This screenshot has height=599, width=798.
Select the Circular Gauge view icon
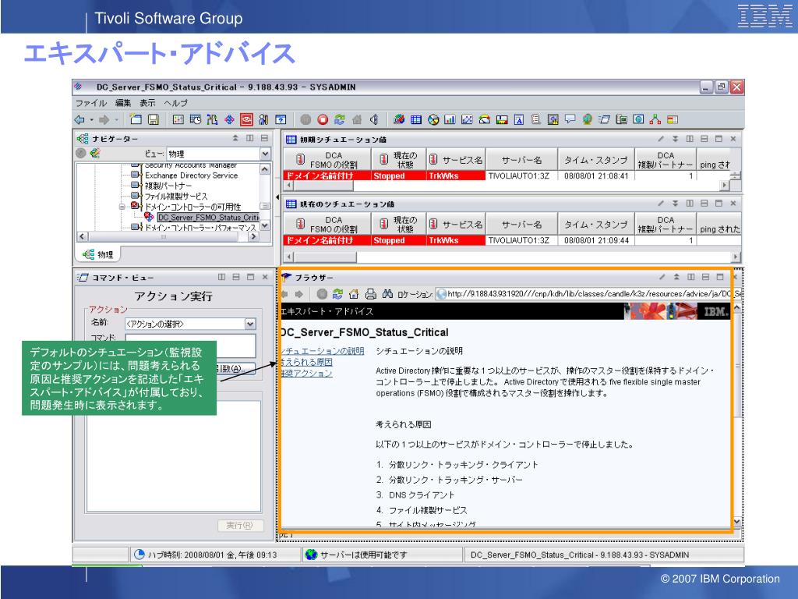[485, 119]
